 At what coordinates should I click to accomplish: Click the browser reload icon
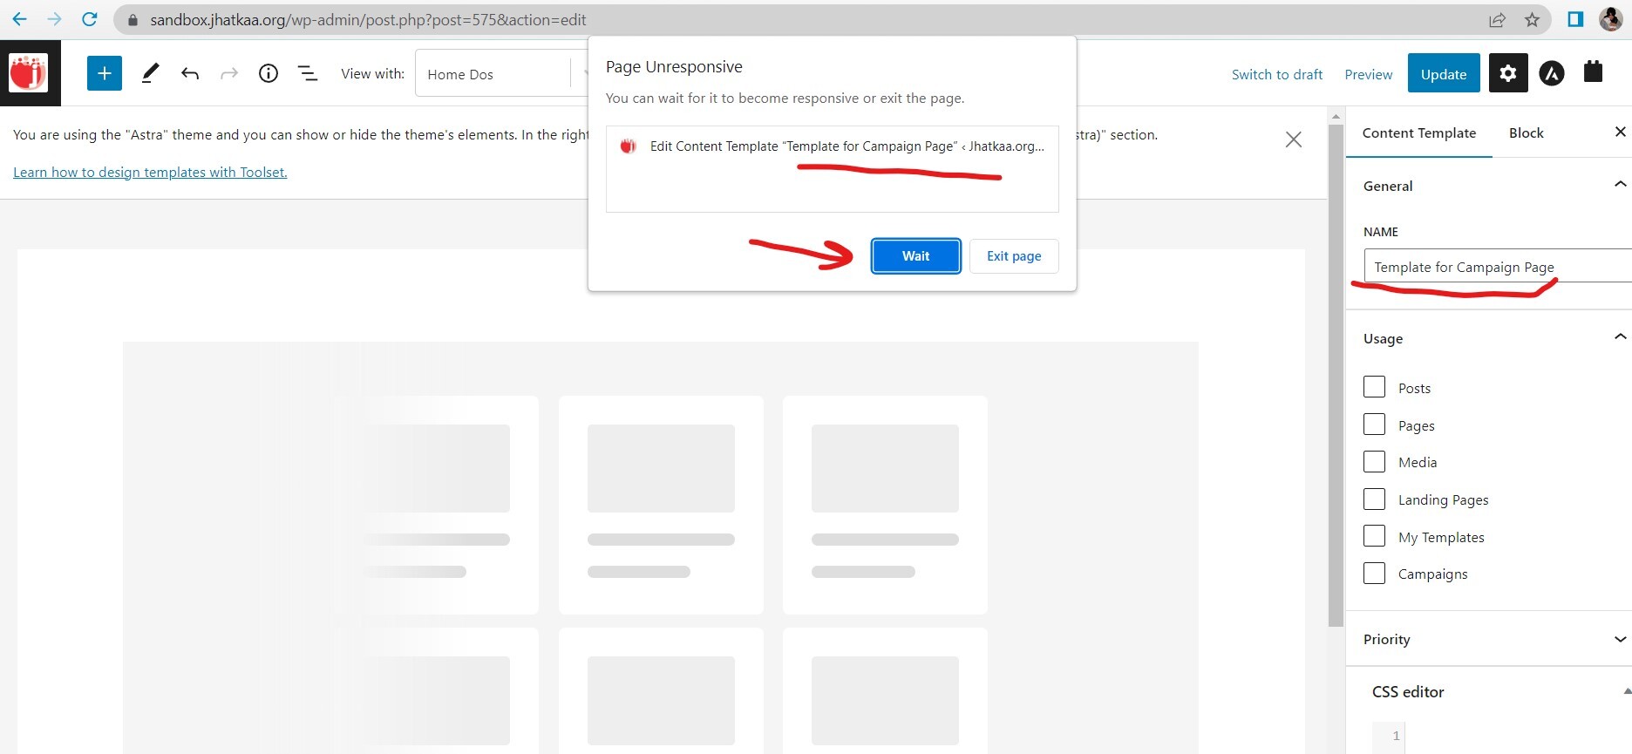89,19
